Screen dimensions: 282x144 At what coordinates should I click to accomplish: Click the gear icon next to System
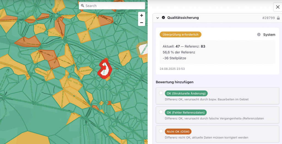point(259,34)
